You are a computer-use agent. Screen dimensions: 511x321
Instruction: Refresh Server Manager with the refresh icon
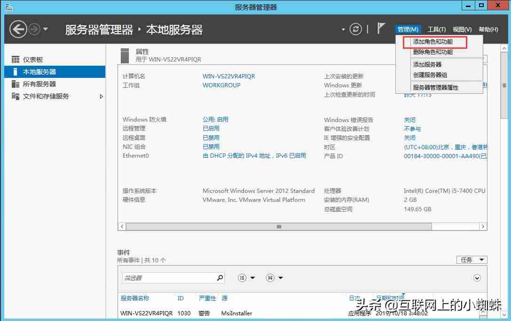click(355, 29)
